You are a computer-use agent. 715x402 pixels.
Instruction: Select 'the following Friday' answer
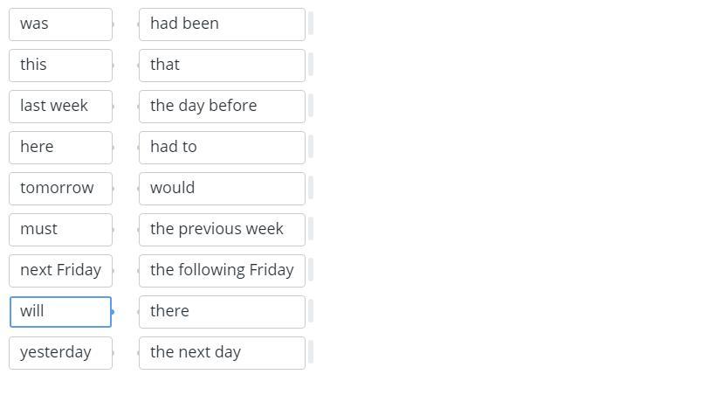click(222, 271)
